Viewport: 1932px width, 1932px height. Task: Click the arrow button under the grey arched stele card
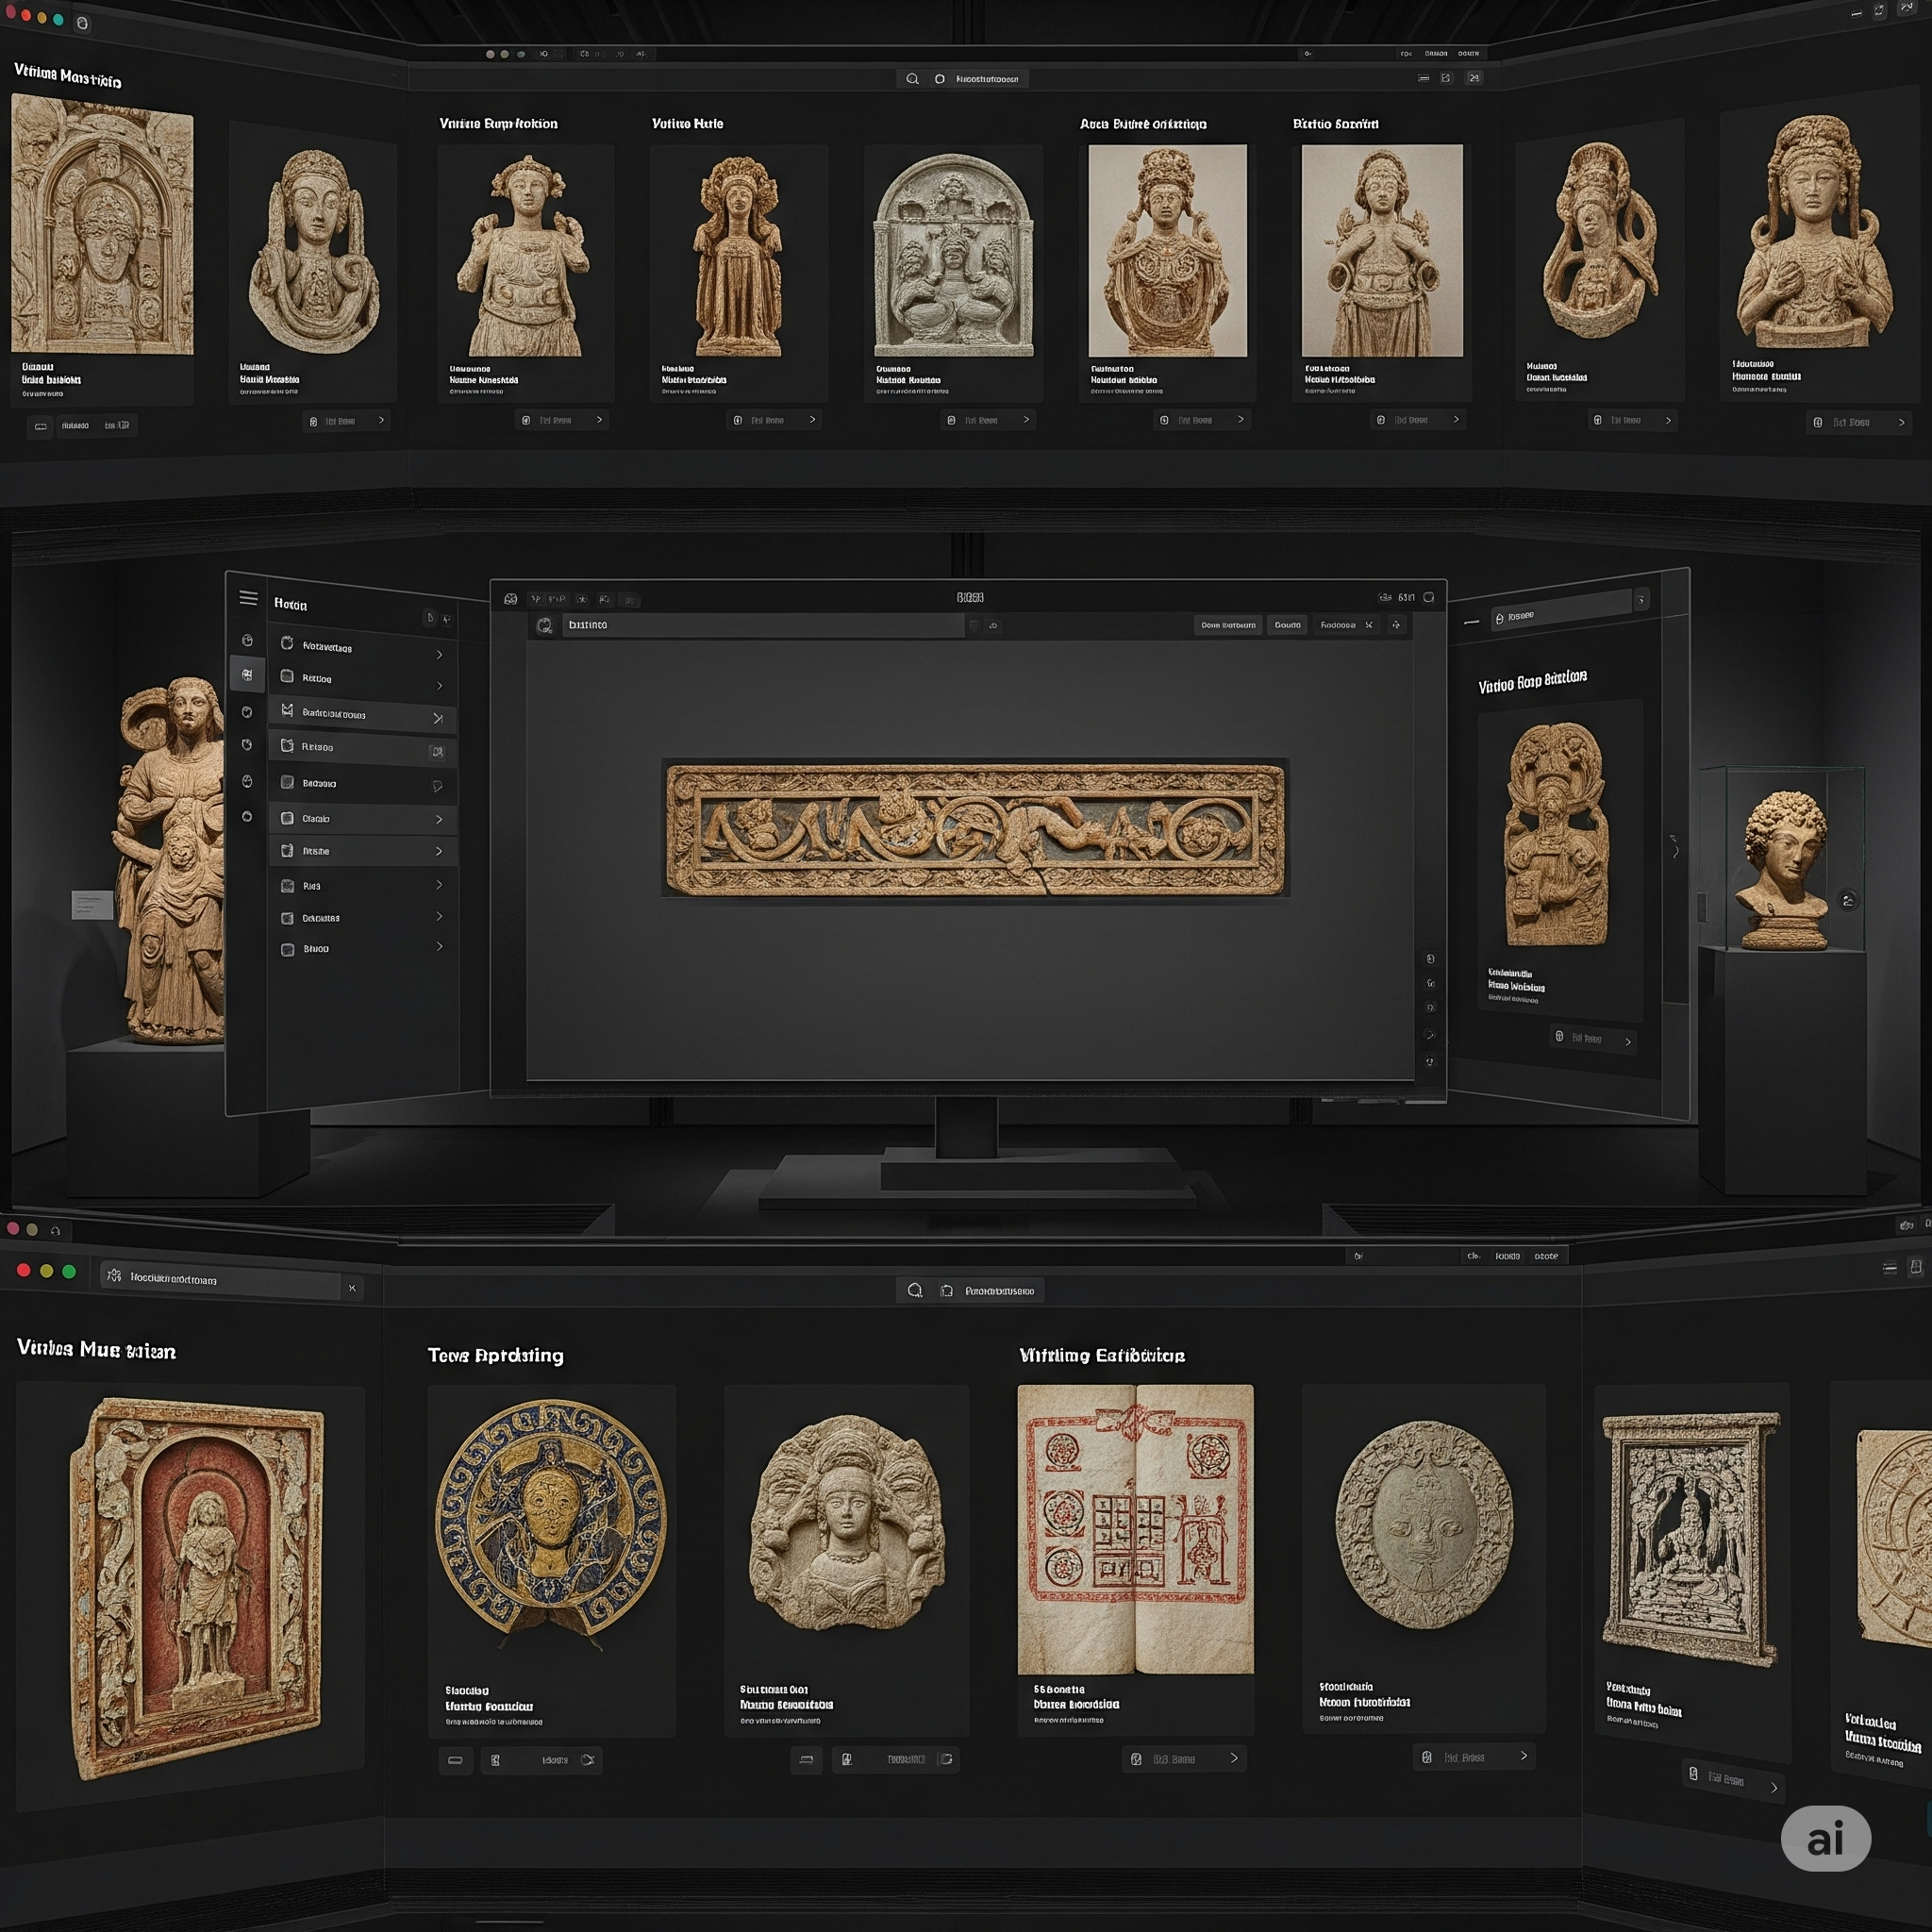[1026, 420]
